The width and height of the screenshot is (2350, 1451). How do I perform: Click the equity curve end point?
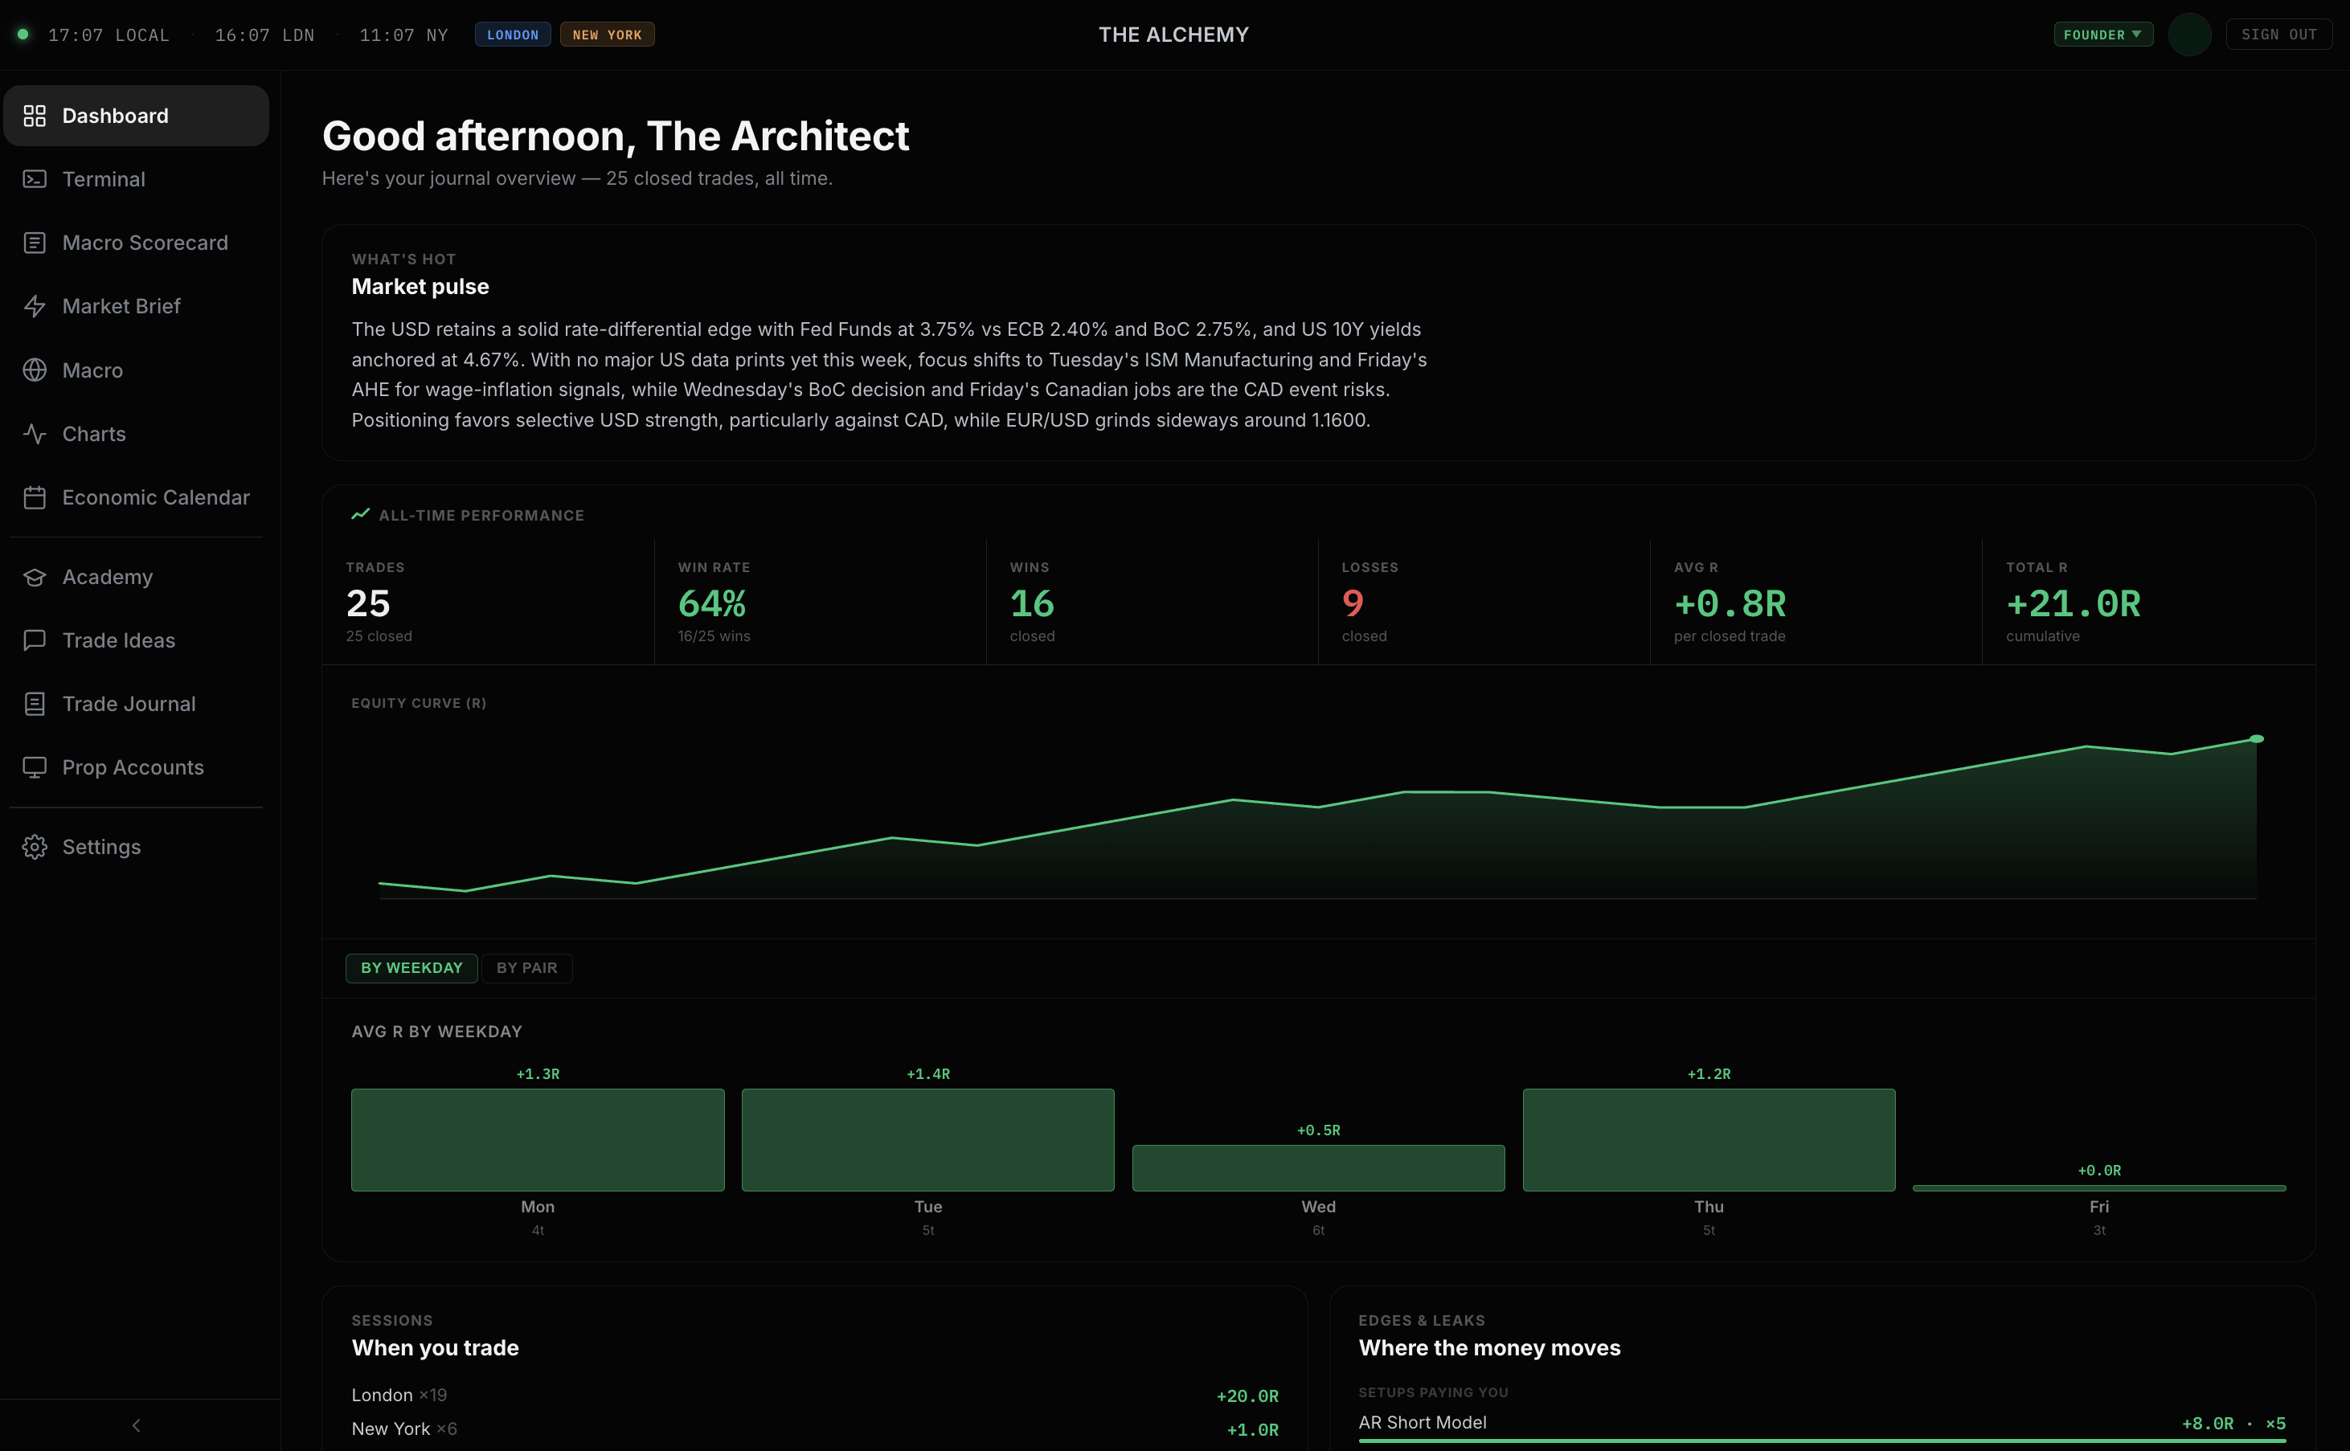2257,739
